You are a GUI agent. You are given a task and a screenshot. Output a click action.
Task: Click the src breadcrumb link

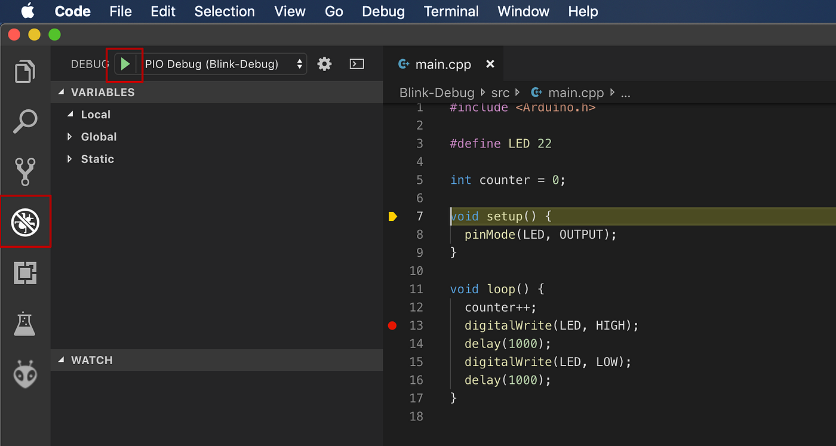pos(500,93)
